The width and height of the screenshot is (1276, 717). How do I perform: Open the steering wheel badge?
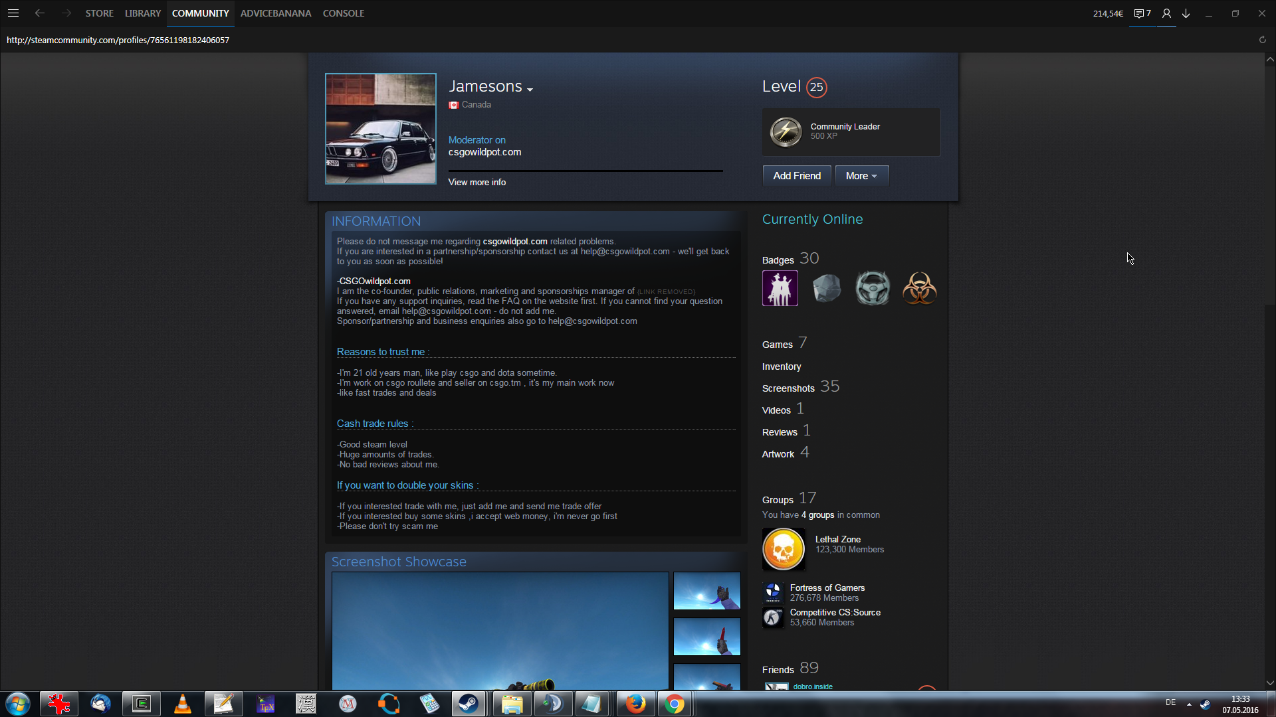[872, 288]
